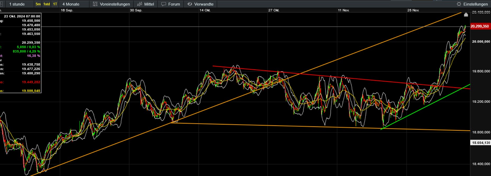Screen dimensions: 491x176
Task: Open the Forum button
Action: click(171, 4)
